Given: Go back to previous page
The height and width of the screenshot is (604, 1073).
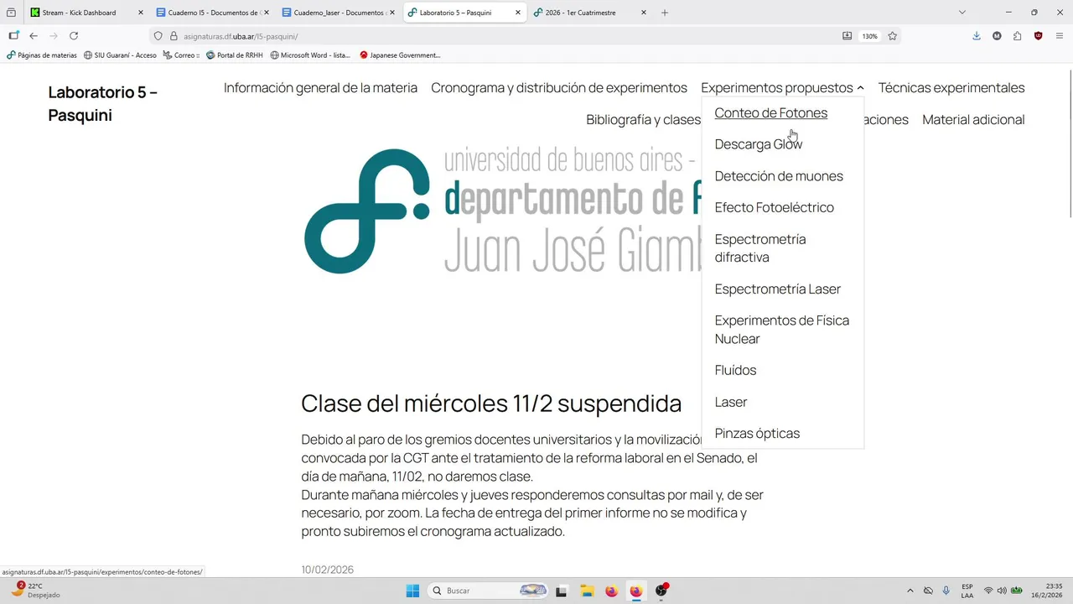Looking at the screenshot, I should pyautogui.click(x=34, y=36).
